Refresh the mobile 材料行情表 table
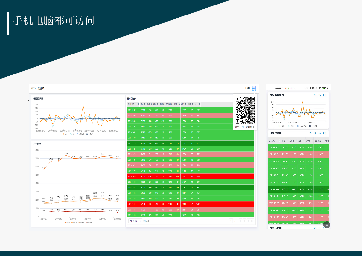The image size is (362, 256). [310, 133]
